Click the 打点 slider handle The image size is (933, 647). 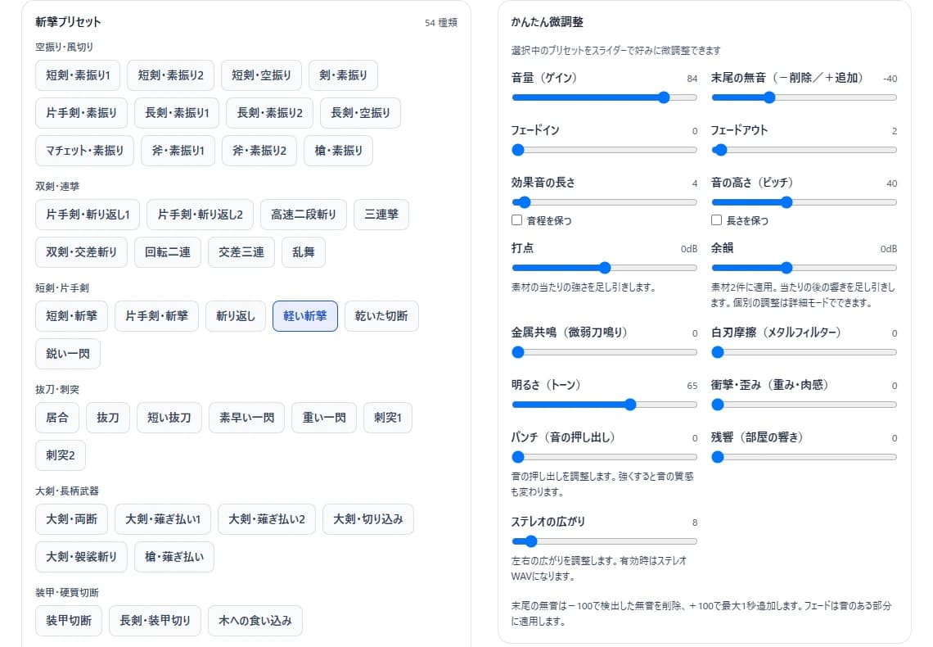coord(605,268)
